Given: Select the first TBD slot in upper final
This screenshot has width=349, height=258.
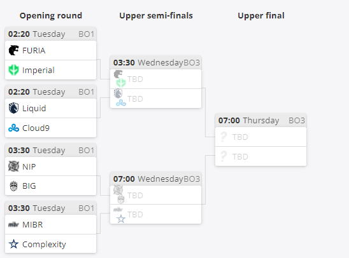Looking at the screenshot, I should (x=261, y=137).
